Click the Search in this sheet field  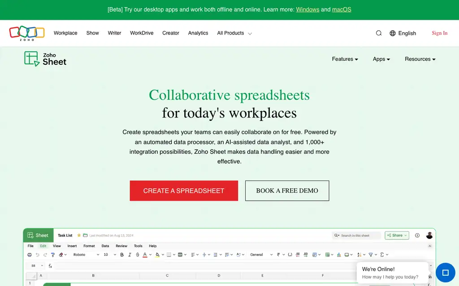tap(356, 235)
